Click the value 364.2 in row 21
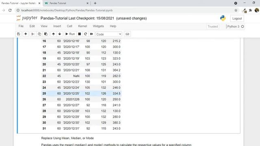 pyautogui.click(x=117, y=70)
